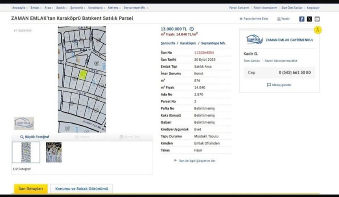Click İlan No value 1132264554
This screenshot has width=339, height=197.
tap(204, 52)
